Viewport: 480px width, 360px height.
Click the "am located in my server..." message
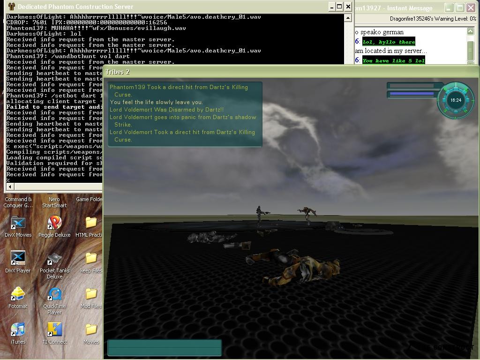click(391, 51)
